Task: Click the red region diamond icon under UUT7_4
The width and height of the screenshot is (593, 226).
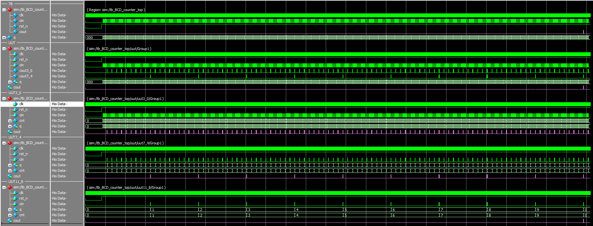Action: click(9, 143)
